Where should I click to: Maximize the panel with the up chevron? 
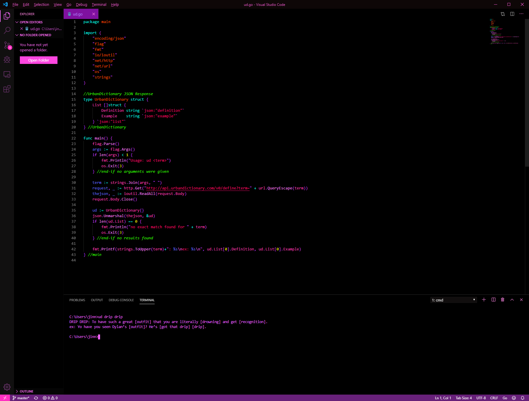pyautogui.click(x=512, y=300)
